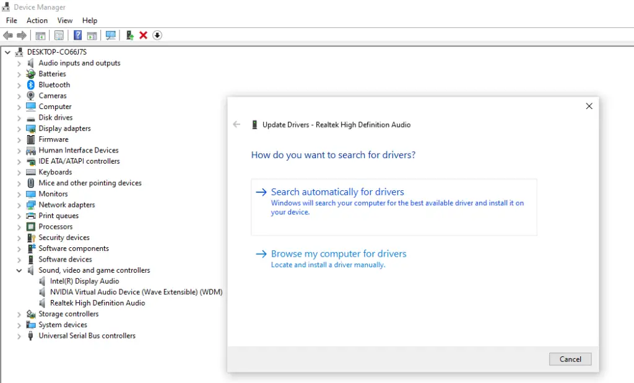The width and height of the screenshot is (634, 383).
Task: Click the Processors category icon
Action: coord(31,227)
